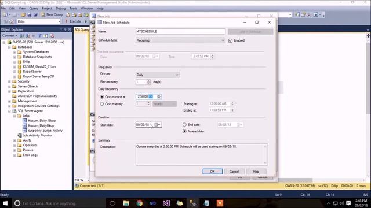The height and width of the screenshot is (208, 371).
Task: Open Task View on the taskbar
Action: click(112, 203)
